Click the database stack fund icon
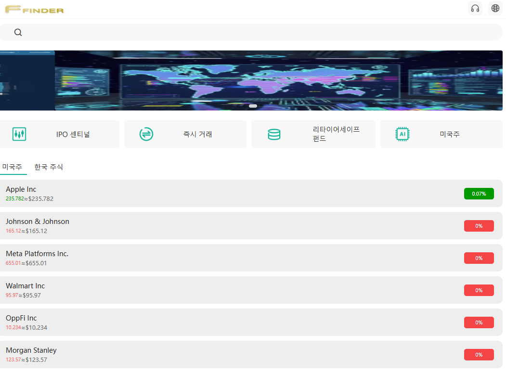 point(274,134)
